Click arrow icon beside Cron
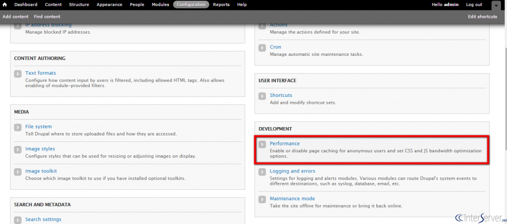The height and width of the screenshot is (224, 507). [262, 48]
